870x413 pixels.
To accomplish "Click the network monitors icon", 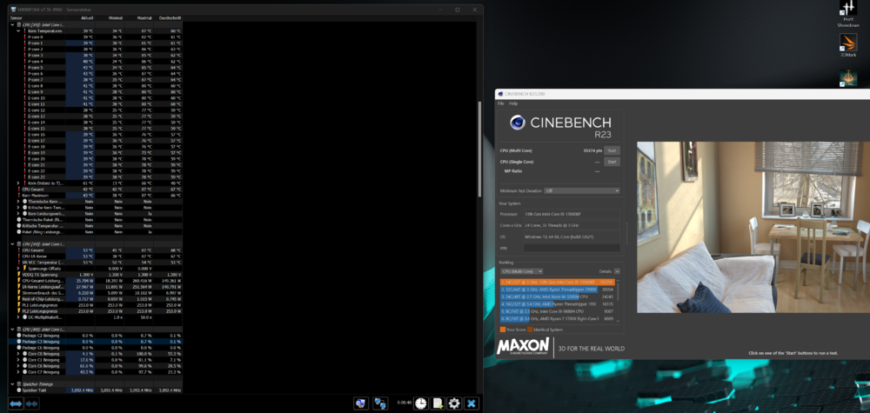I will (380, 403).
